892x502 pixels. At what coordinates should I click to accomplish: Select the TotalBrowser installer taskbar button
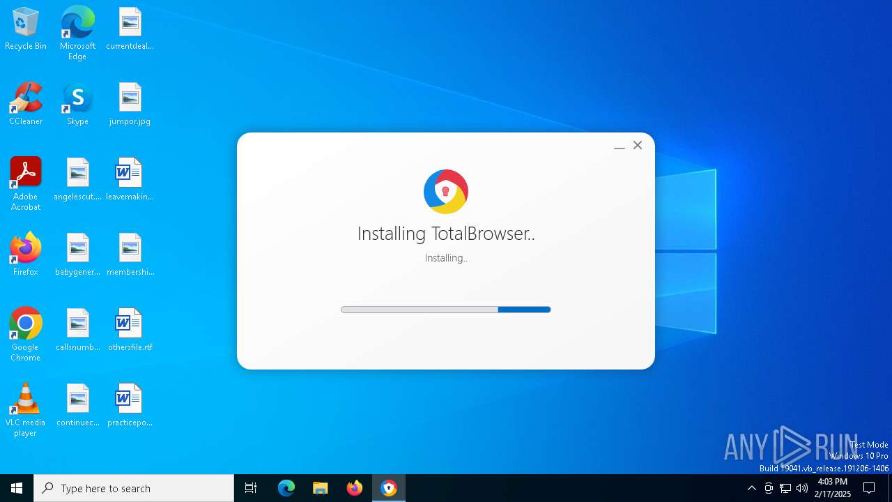pyautogui.click(x=389, y=488)
